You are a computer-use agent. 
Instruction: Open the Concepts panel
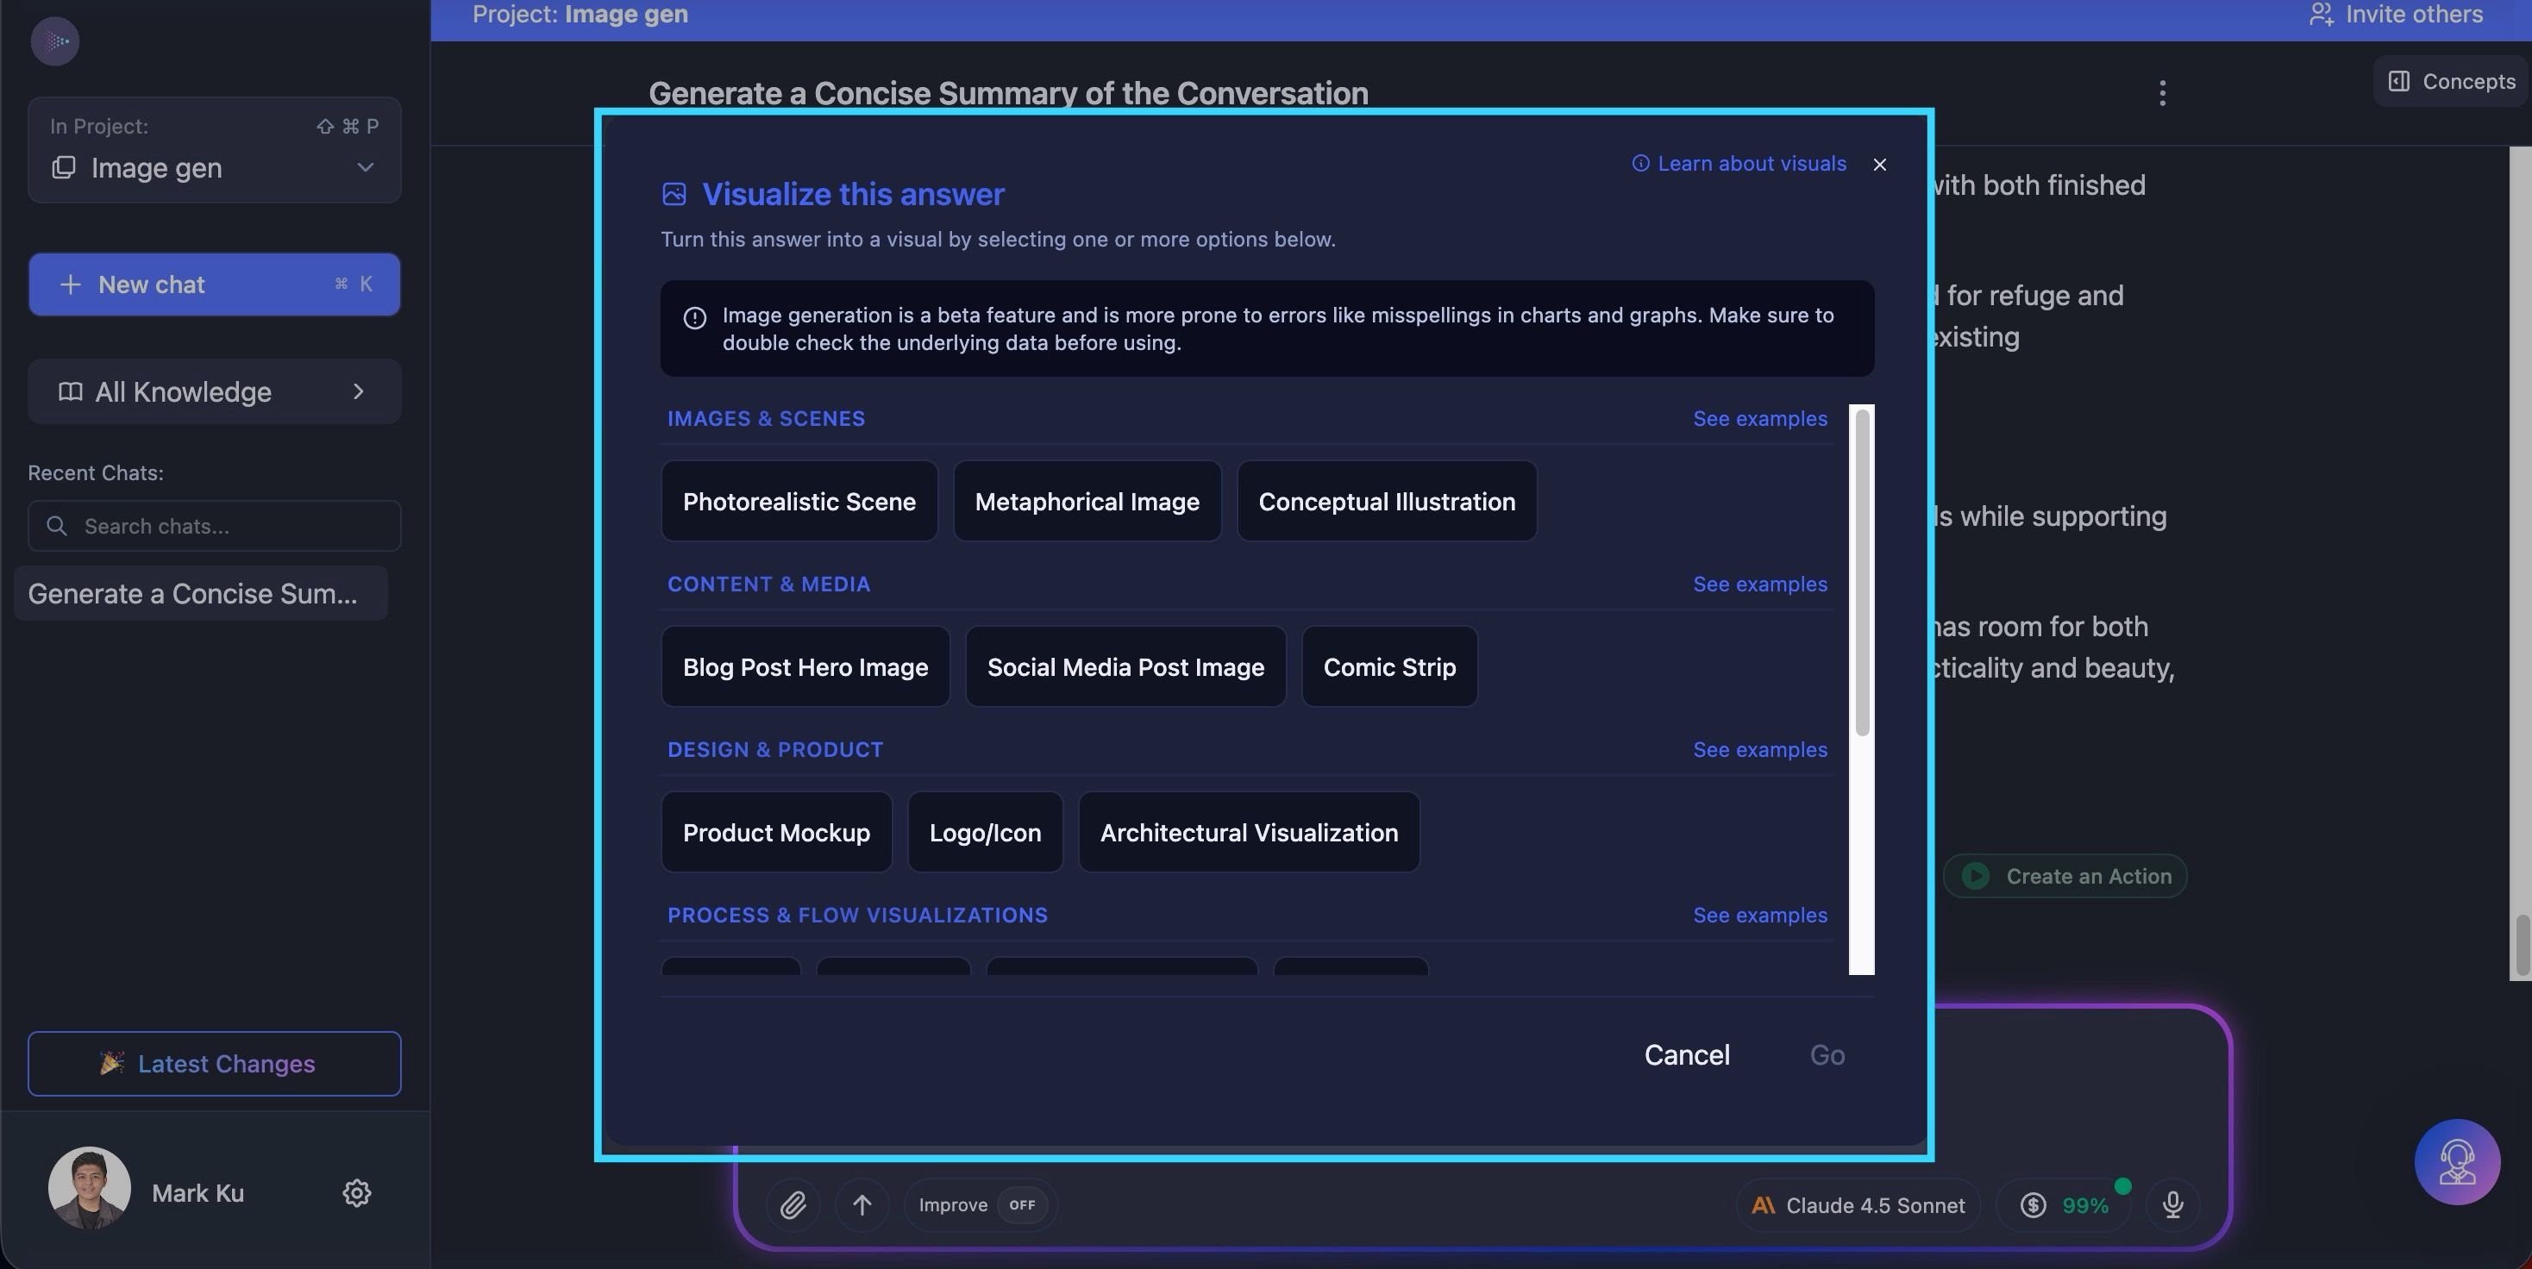click(2453, 82)
